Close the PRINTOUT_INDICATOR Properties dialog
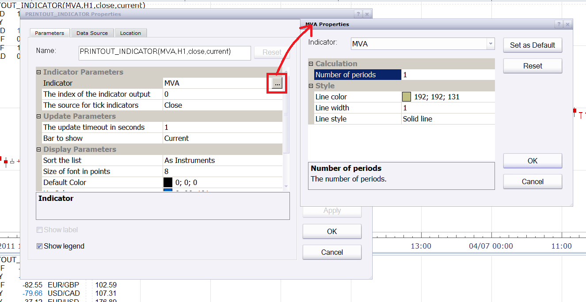 tap(367, 14)
